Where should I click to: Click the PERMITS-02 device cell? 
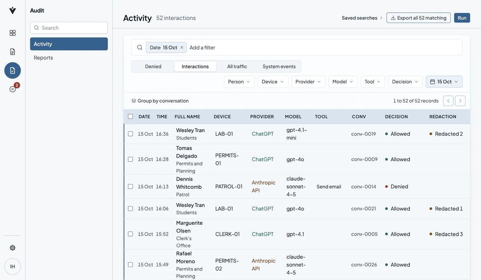pyautogui.click(x=227, y=265)
